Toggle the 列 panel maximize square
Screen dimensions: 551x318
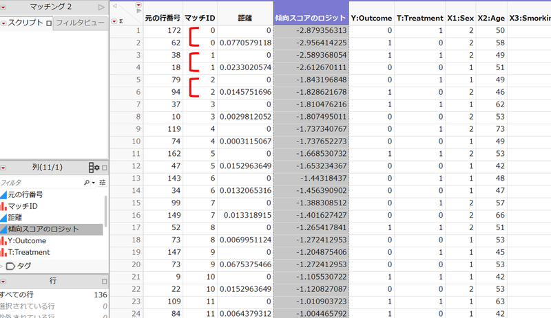[x=105, y=168]
